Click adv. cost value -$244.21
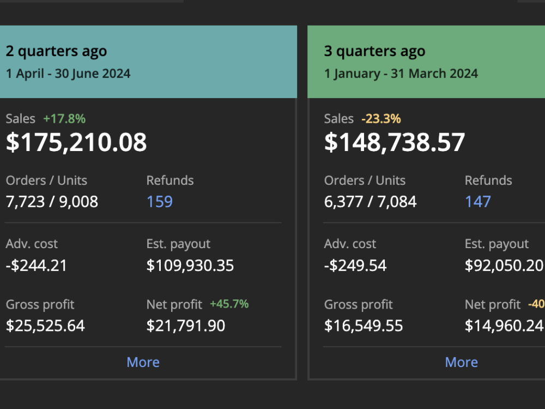The width and height of the screenshot is (545, 409). click(36, 266)
